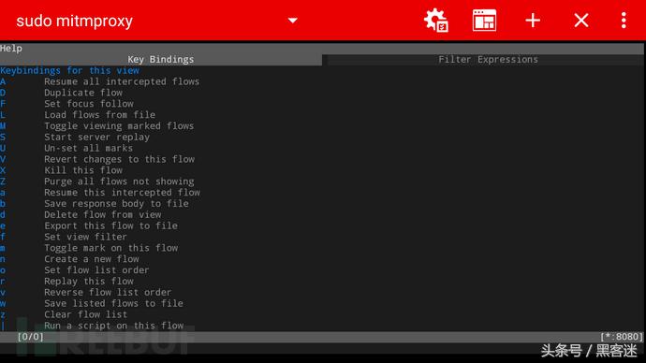Select 'Create a new flow' row
The image size is (646, 363).
(x=69, y=259)
